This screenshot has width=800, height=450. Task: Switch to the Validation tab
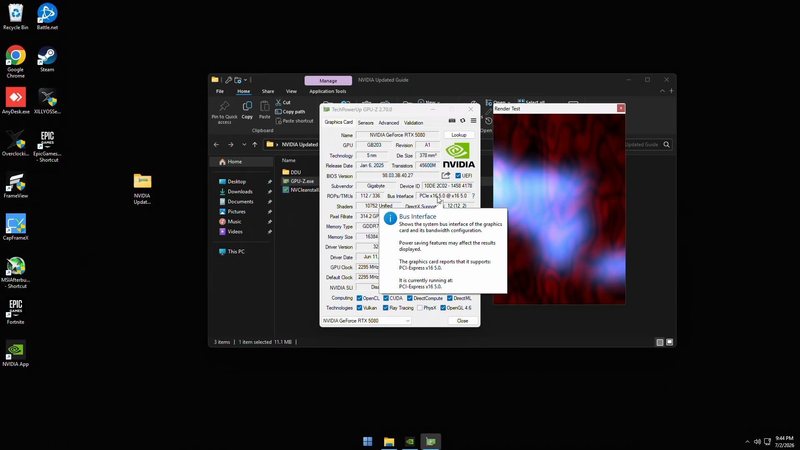[413, 123]
